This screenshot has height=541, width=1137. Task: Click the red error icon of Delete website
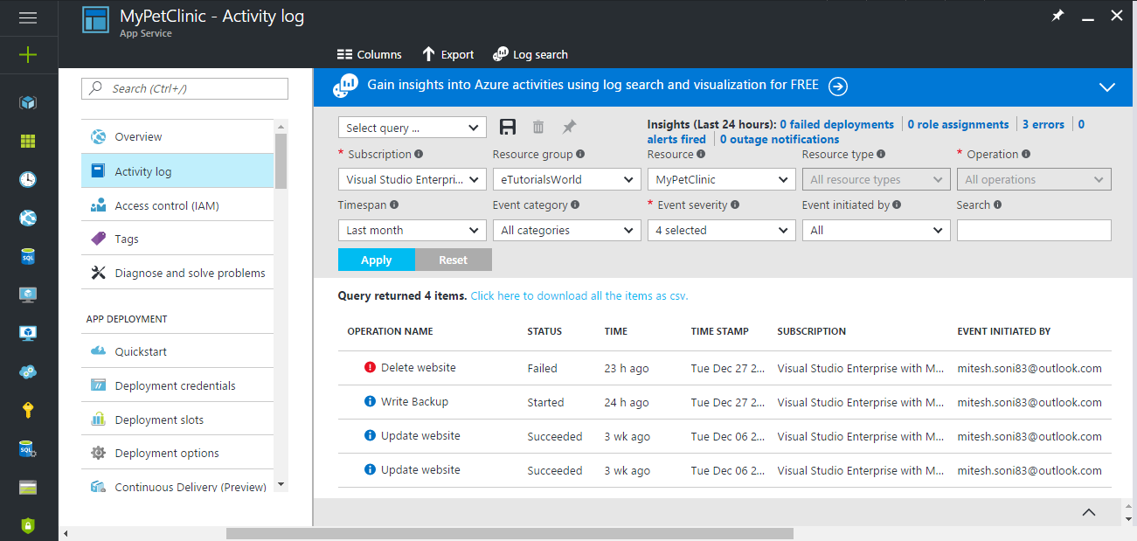click(370, 368)
